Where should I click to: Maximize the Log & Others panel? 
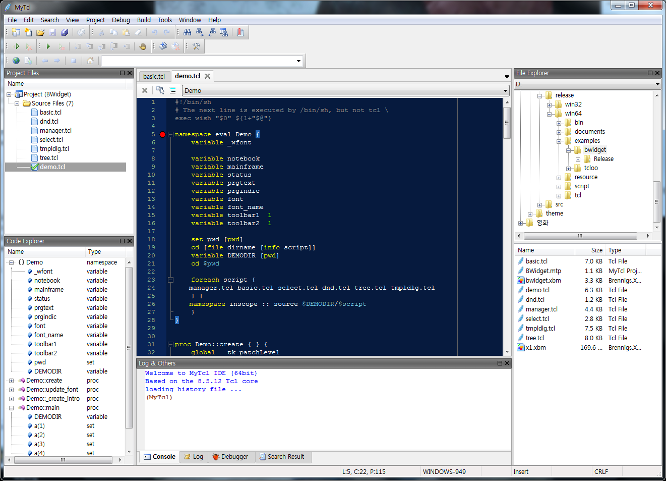click(x=500, y=363)
